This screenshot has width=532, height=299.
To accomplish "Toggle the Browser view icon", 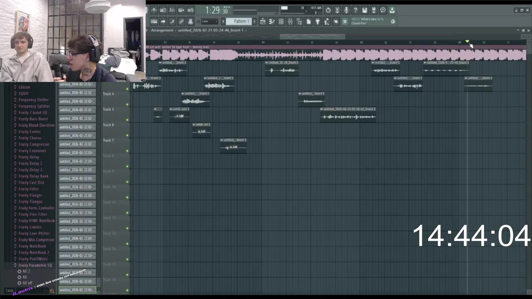I will [299, 21].
